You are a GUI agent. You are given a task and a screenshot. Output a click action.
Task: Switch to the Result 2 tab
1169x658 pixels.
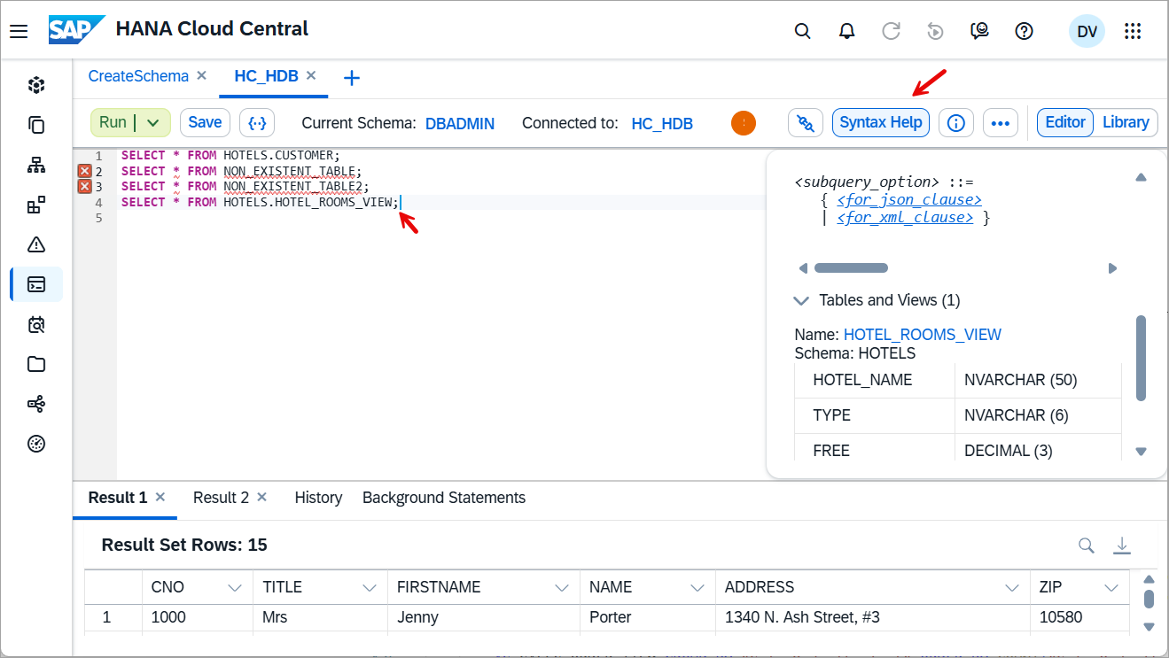pos(222,498)
